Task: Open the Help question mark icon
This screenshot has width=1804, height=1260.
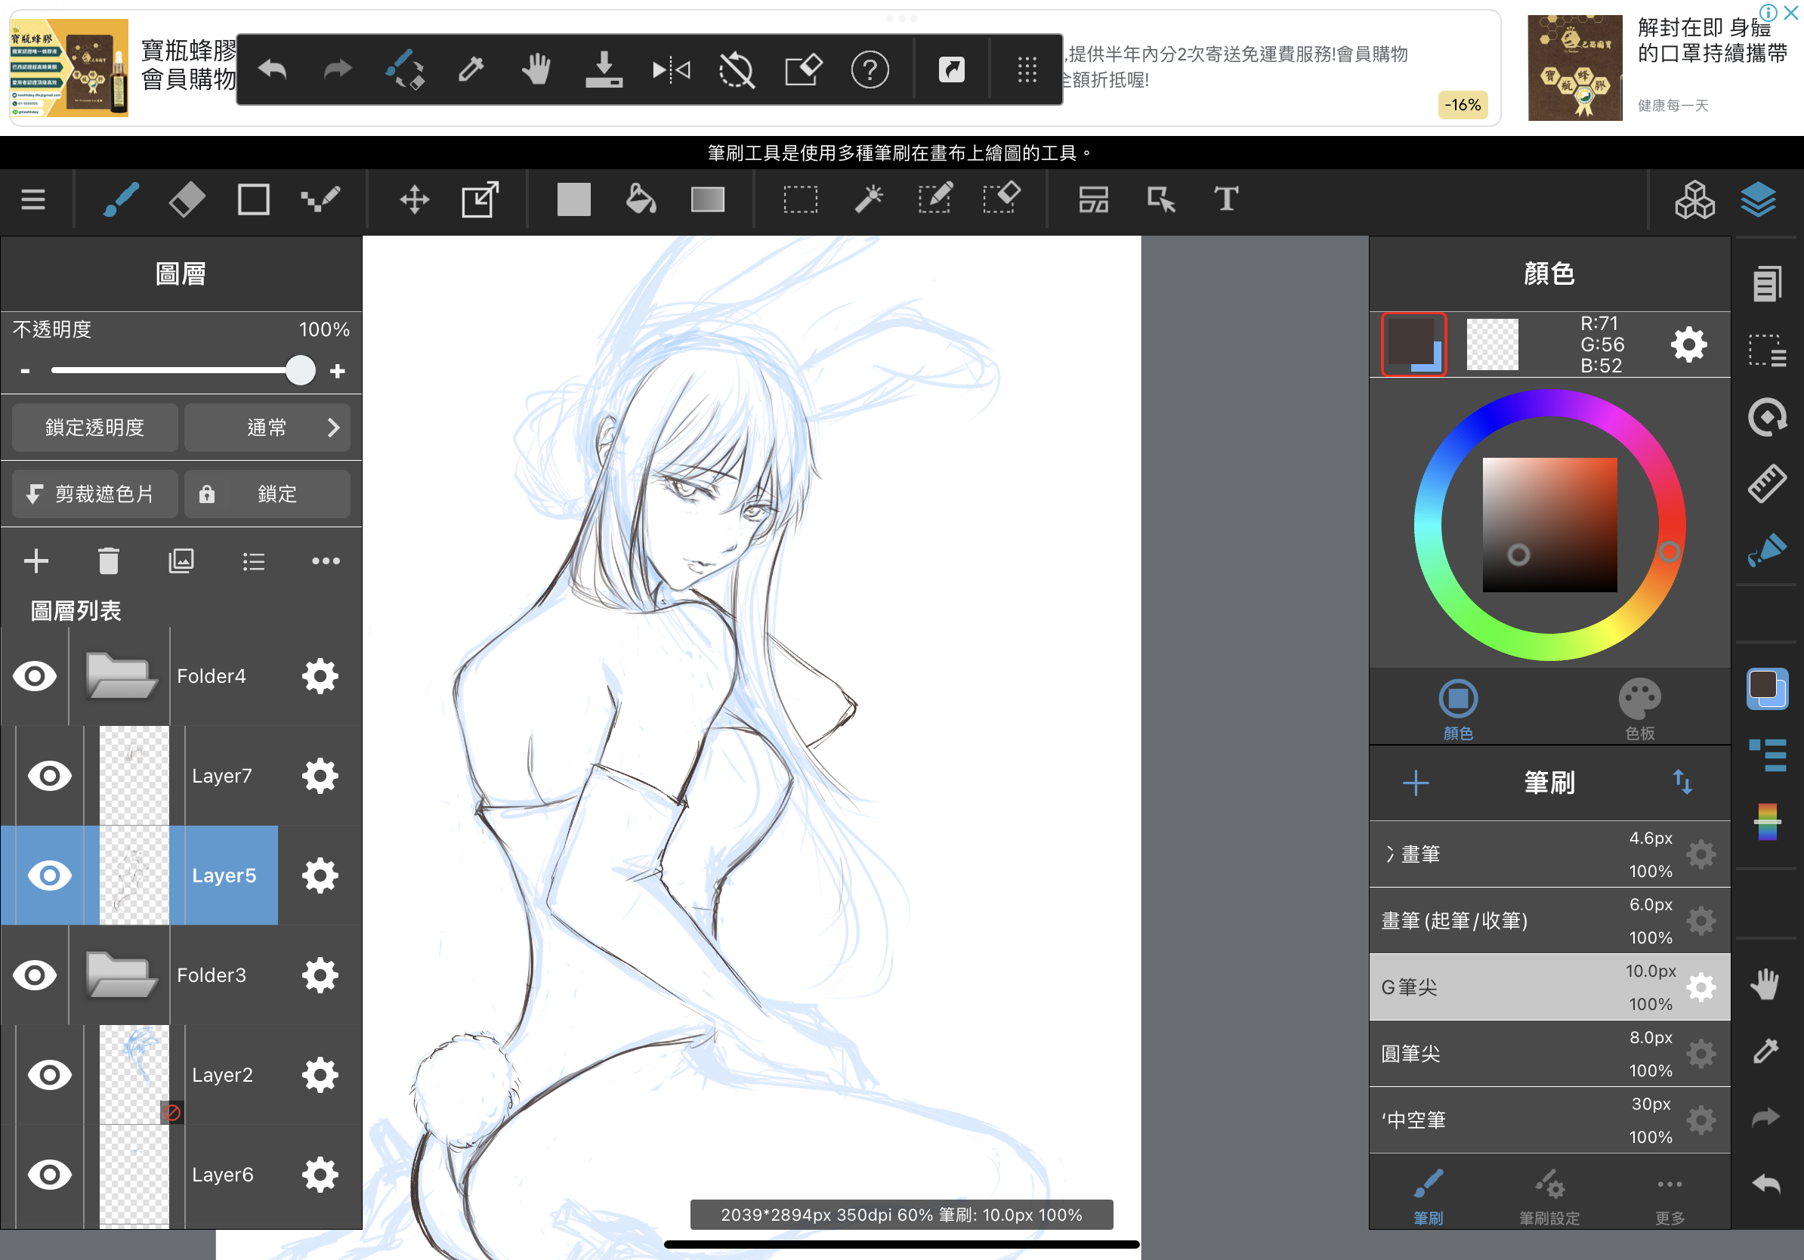Action: [870, 70]
